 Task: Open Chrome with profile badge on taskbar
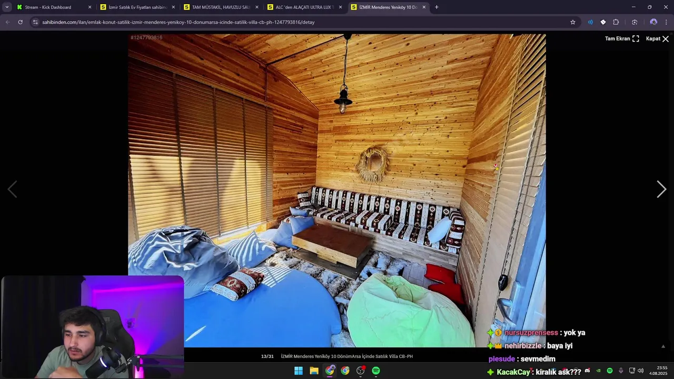click(x=330, y=371)
